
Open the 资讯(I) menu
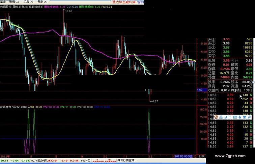pyautogui.click(x=14, y=2)
